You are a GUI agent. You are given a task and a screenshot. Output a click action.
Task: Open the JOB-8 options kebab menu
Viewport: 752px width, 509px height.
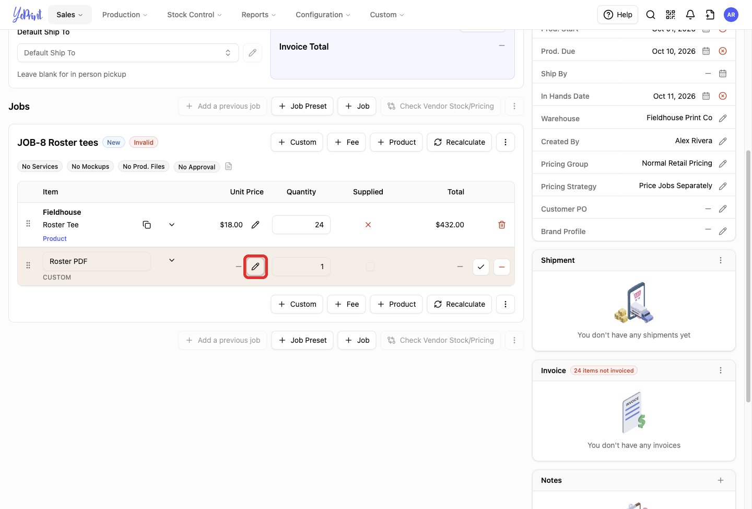[506, 142]
